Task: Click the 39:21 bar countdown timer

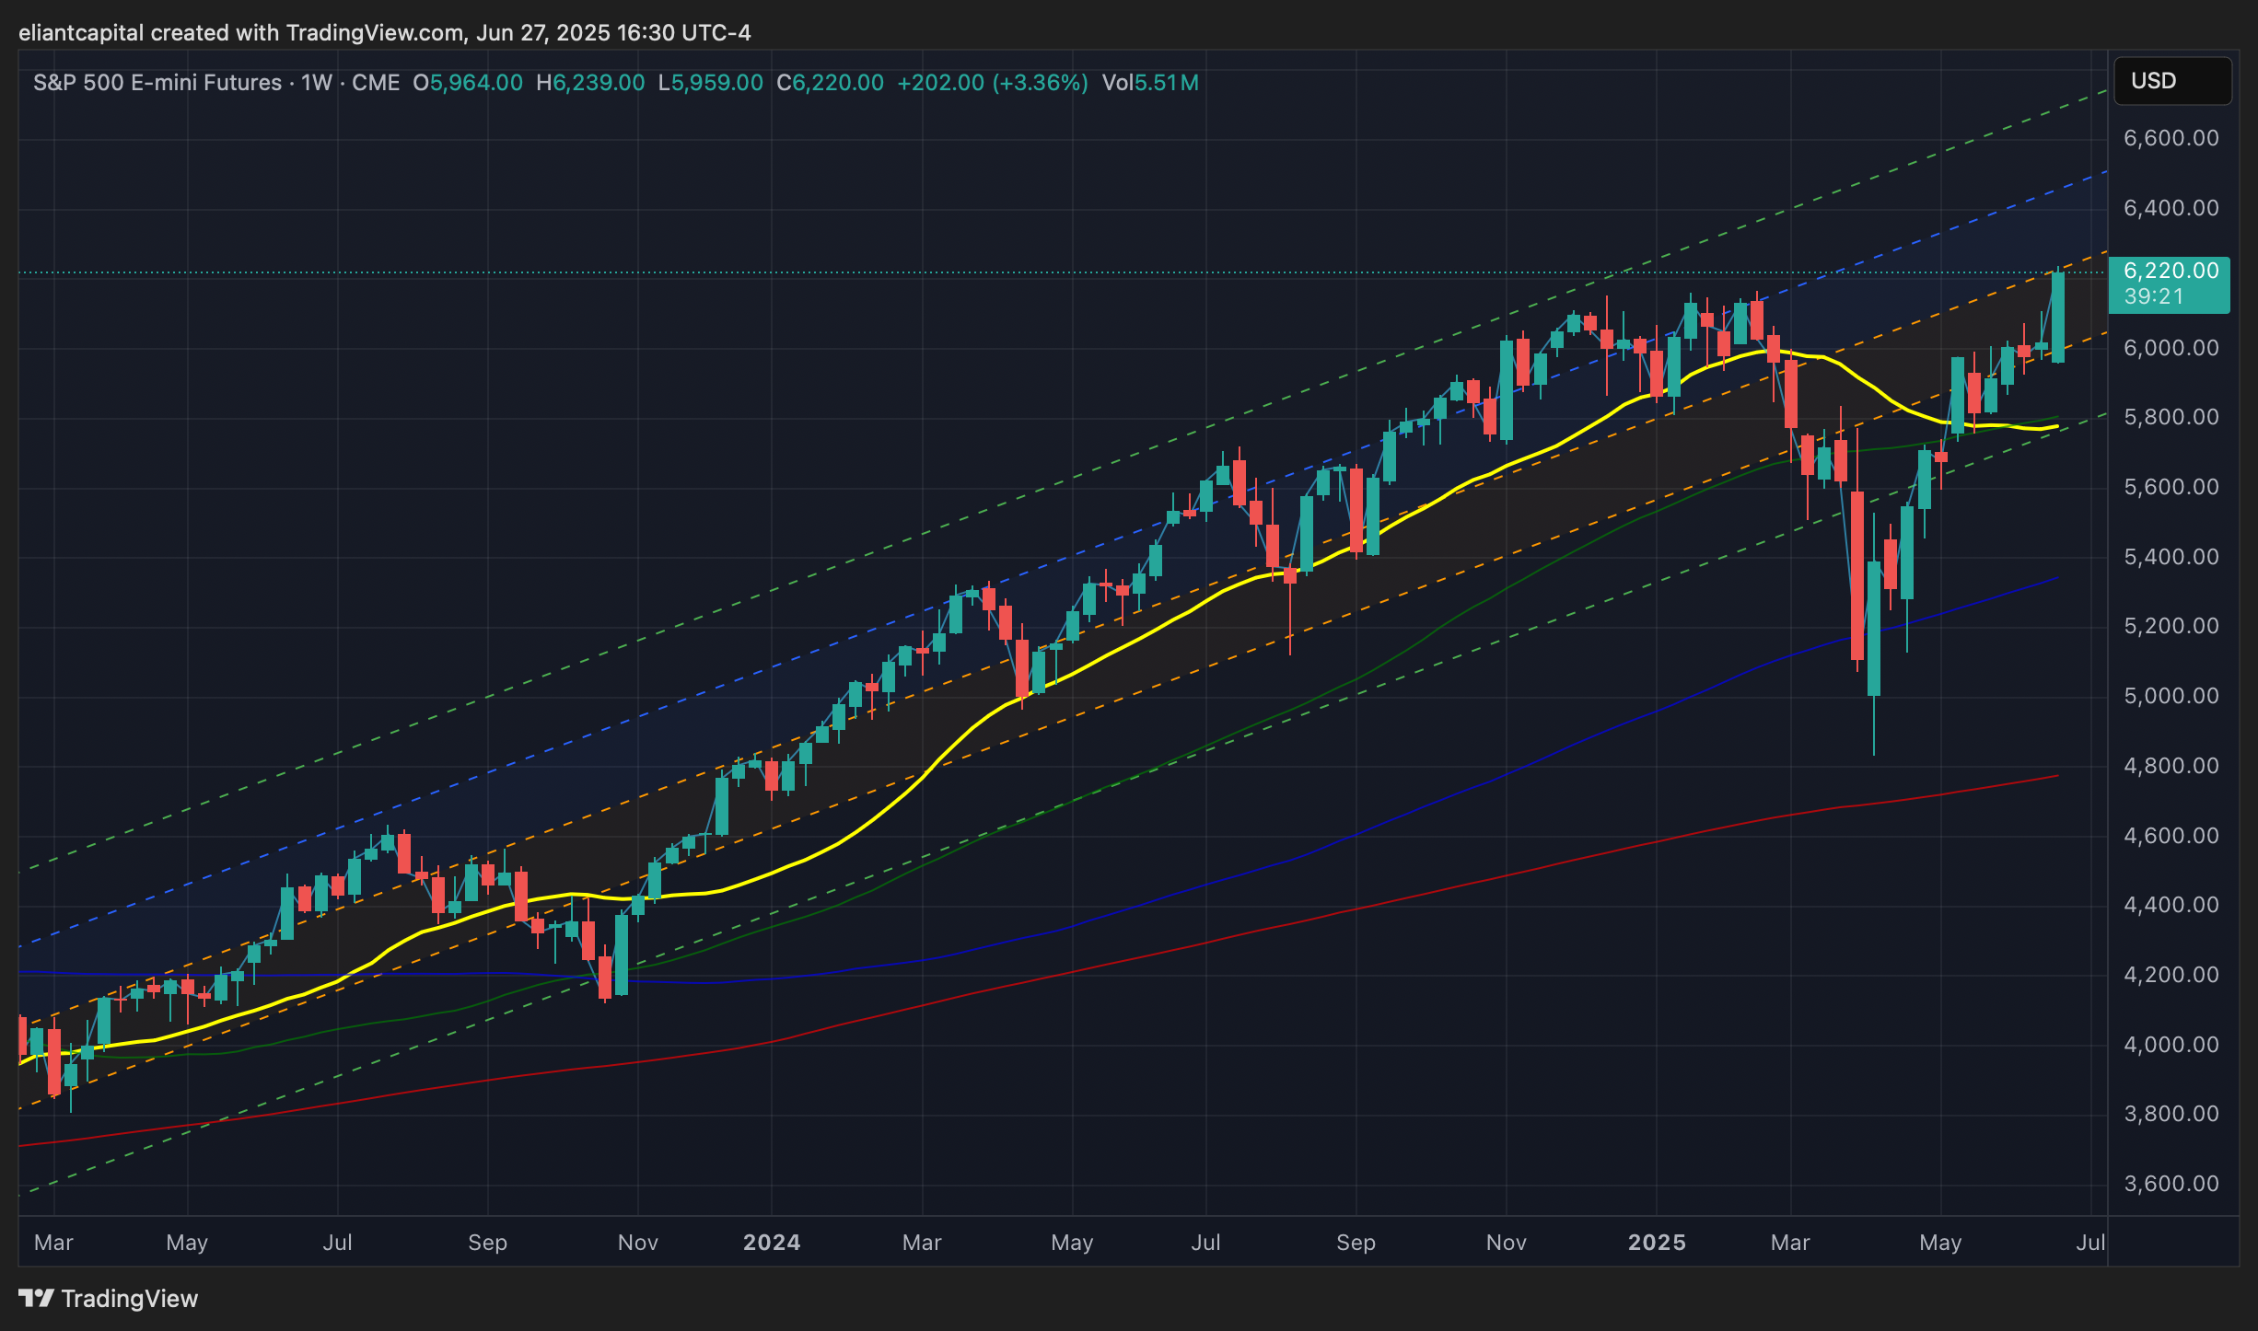Action: pyautogui.click(x=2153, y=296)
